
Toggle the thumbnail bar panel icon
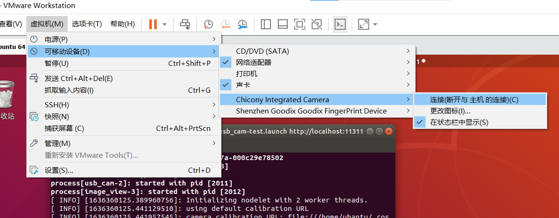pos(283,24)
